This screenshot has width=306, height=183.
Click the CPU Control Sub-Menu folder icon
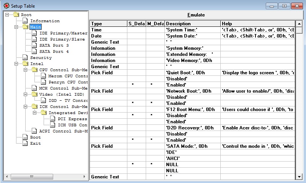34,70
